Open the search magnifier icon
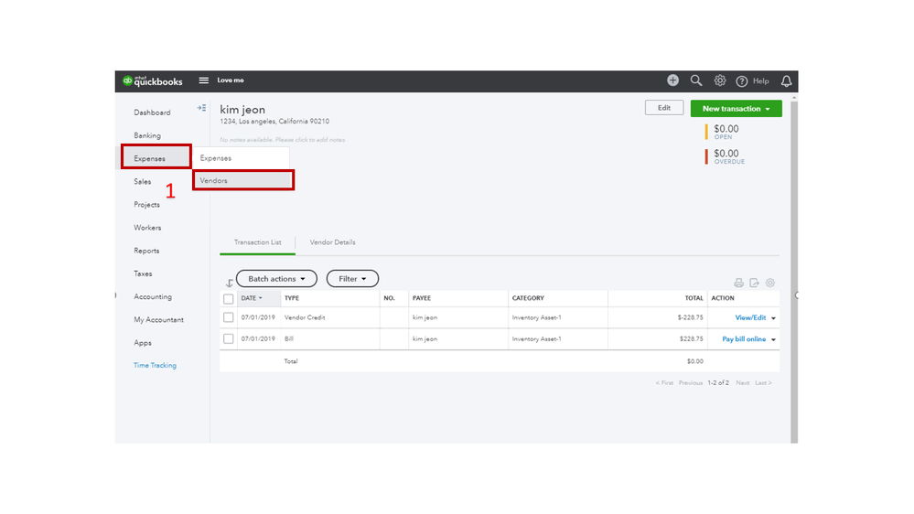Image resolution: width=914 pixels, height=514 pixels. tap(696, 80)
